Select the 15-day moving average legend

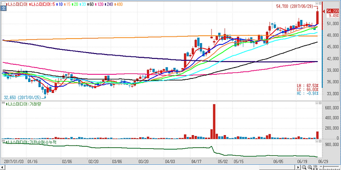67,4
